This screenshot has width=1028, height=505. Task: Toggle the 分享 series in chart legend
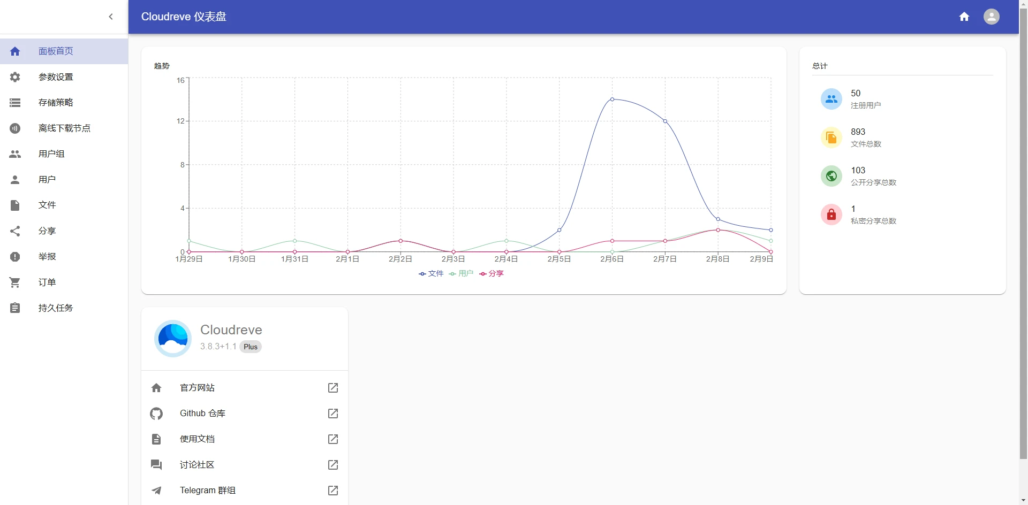(x=492, y=274)
